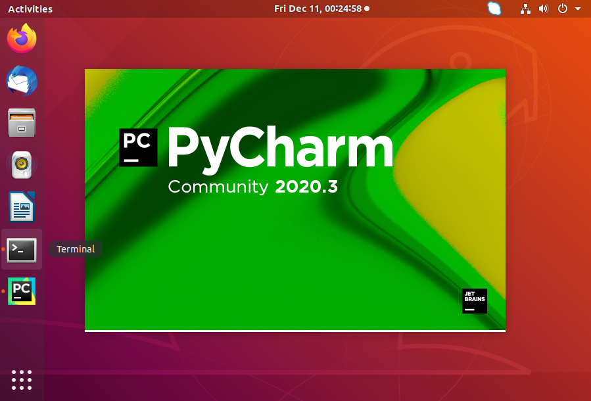Open the wired network status icon
The image size is (591, 401).
coord(525,9)
